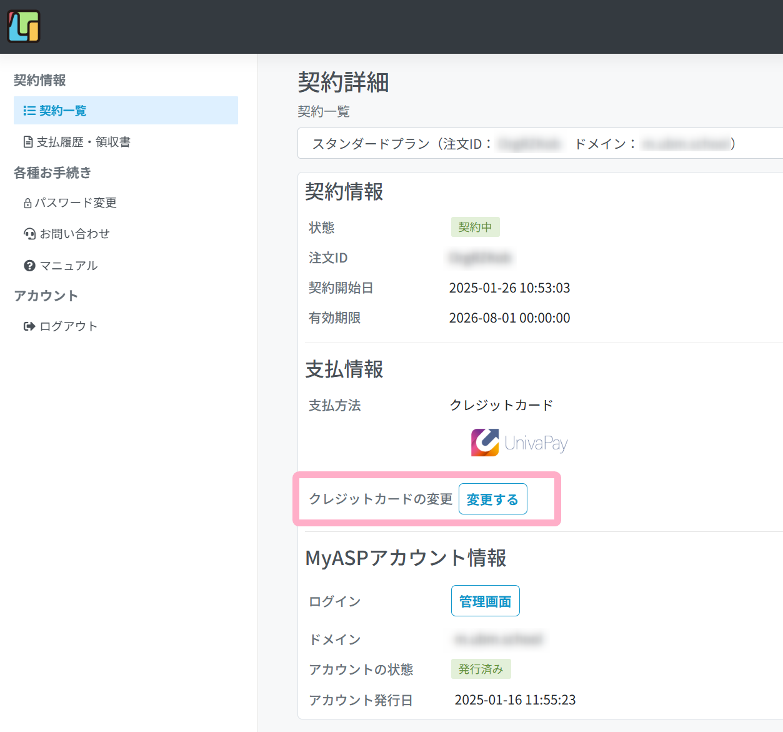Click the headset icon beside お問い合わせ

pyautogui.click(x=30, y=234)
